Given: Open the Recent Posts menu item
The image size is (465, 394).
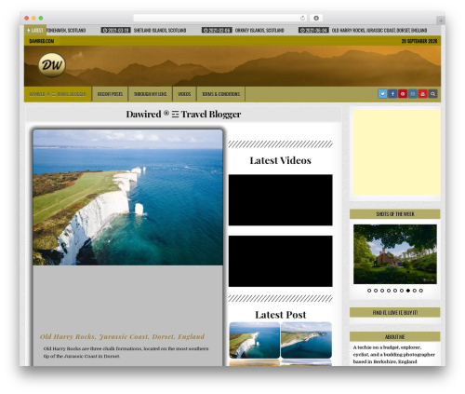Looking at the screenshot, I should point(110,94).
